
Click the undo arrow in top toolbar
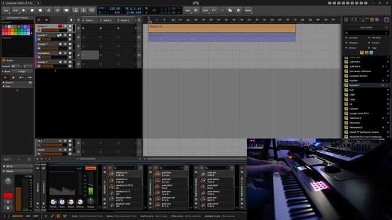click(x=214, y=10)
